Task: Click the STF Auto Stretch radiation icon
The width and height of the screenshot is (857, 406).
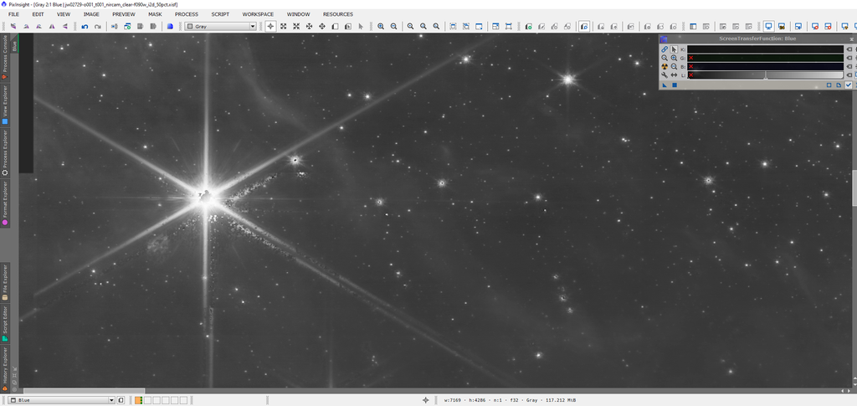Action: point(665,67)
